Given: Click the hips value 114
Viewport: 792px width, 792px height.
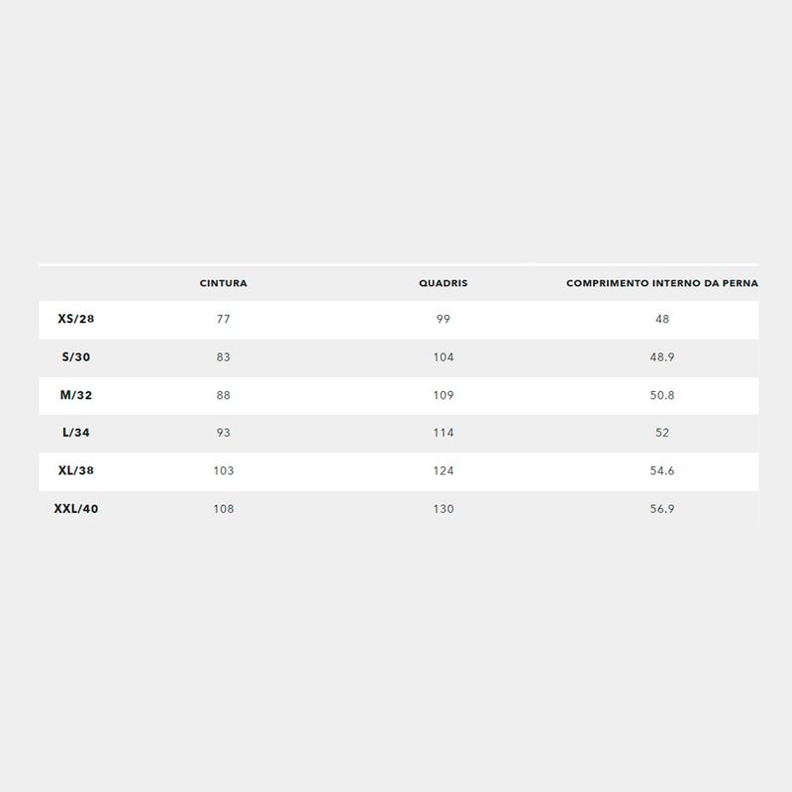Looking at the screenshot, I should tap(443, 433).
